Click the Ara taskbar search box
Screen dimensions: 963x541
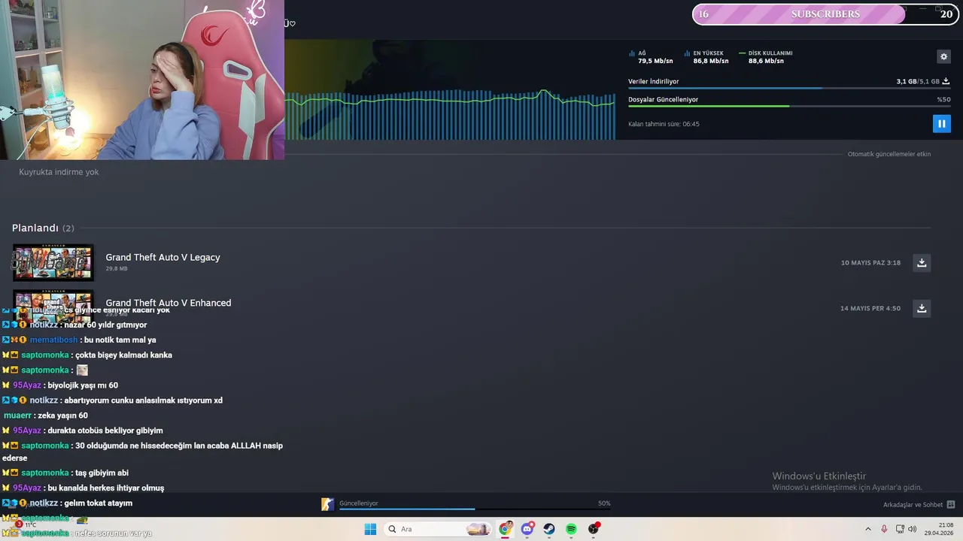[438, 529]
